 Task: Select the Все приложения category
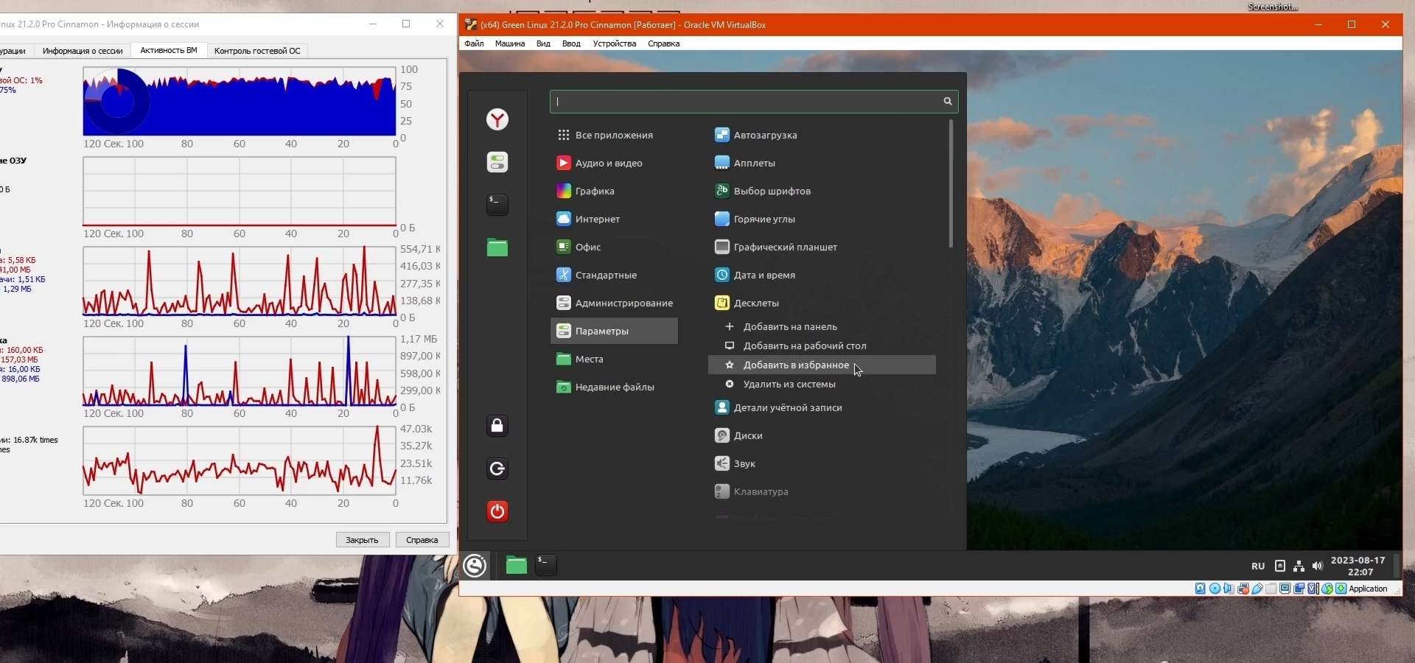[614, 135]
